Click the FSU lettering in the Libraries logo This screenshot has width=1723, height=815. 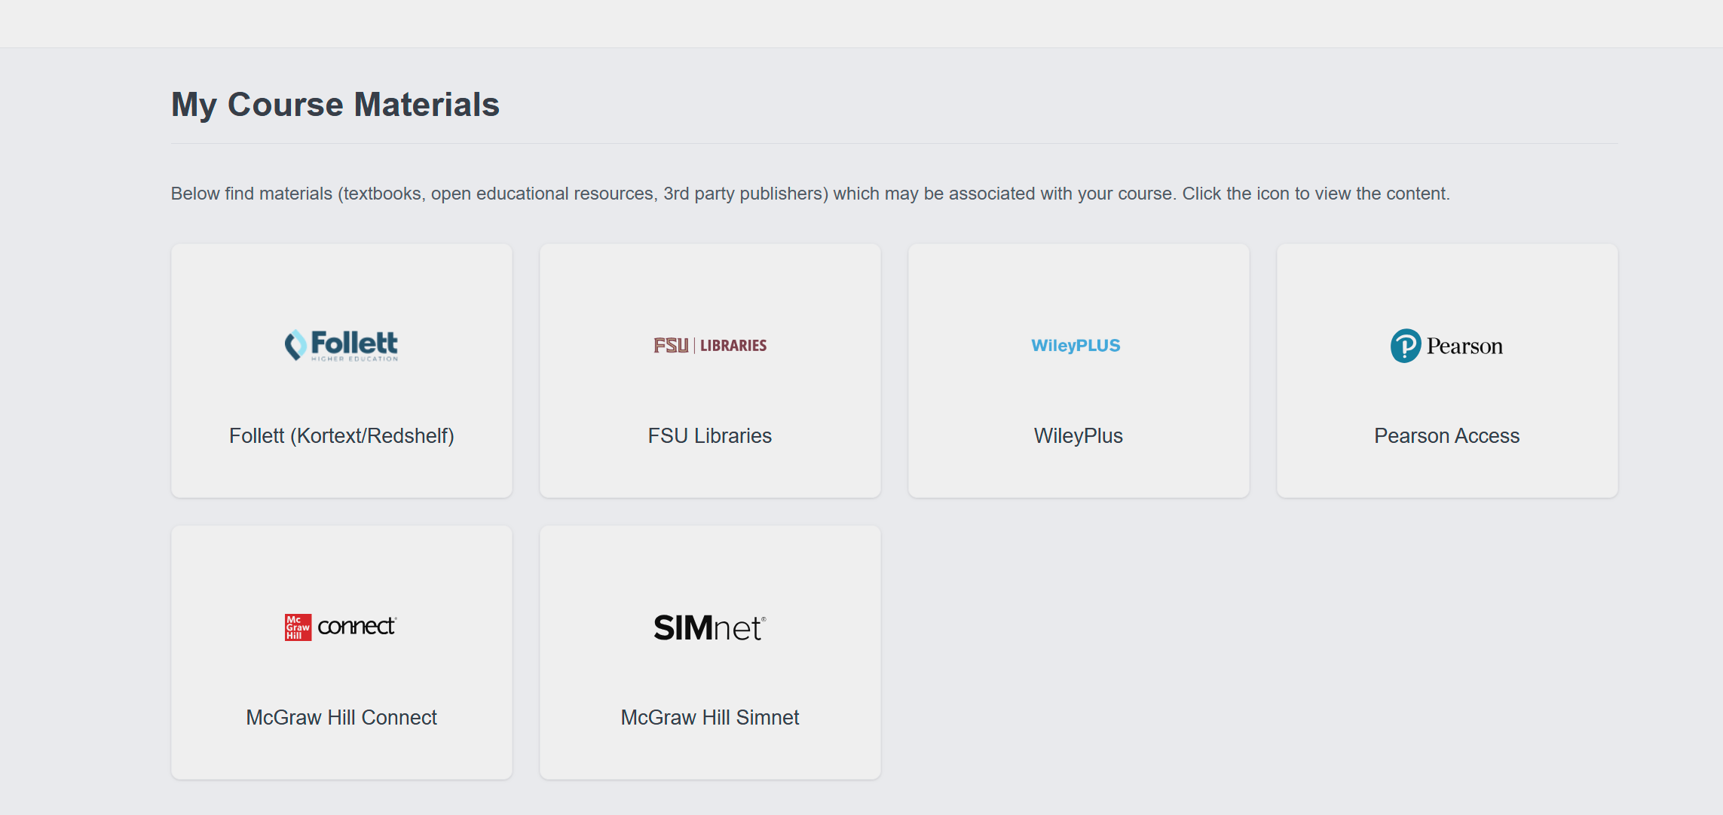671,346
